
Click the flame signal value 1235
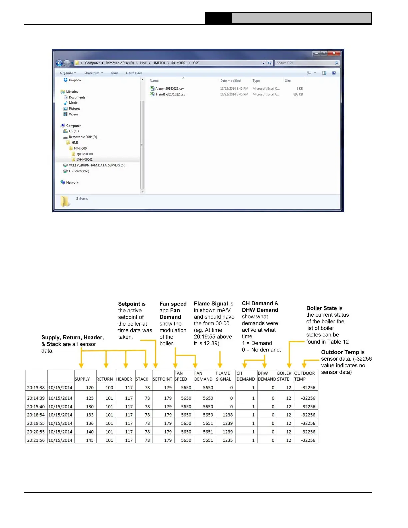tap(228, 440)
